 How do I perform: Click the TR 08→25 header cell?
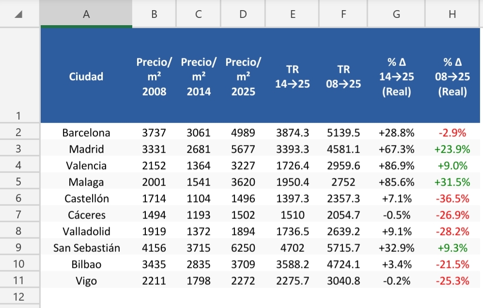coord(343,77)
